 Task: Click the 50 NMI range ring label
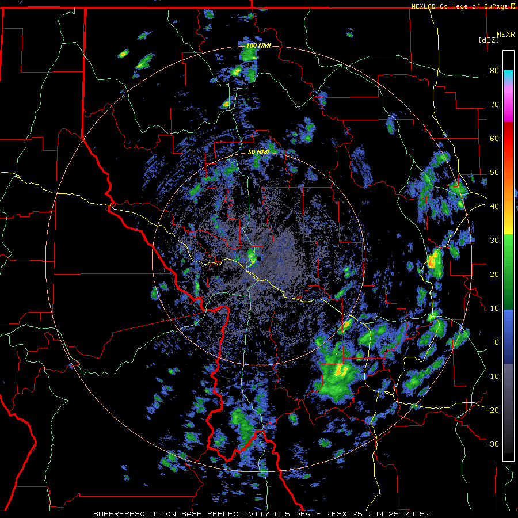[258, 153]
